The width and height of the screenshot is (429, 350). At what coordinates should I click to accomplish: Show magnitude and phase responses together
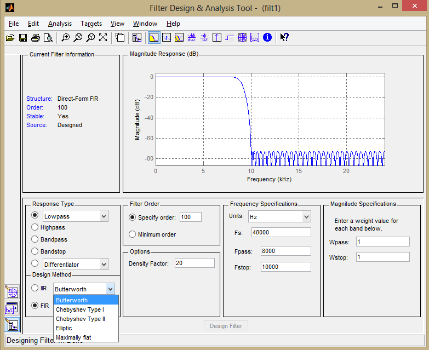(179, 37)
